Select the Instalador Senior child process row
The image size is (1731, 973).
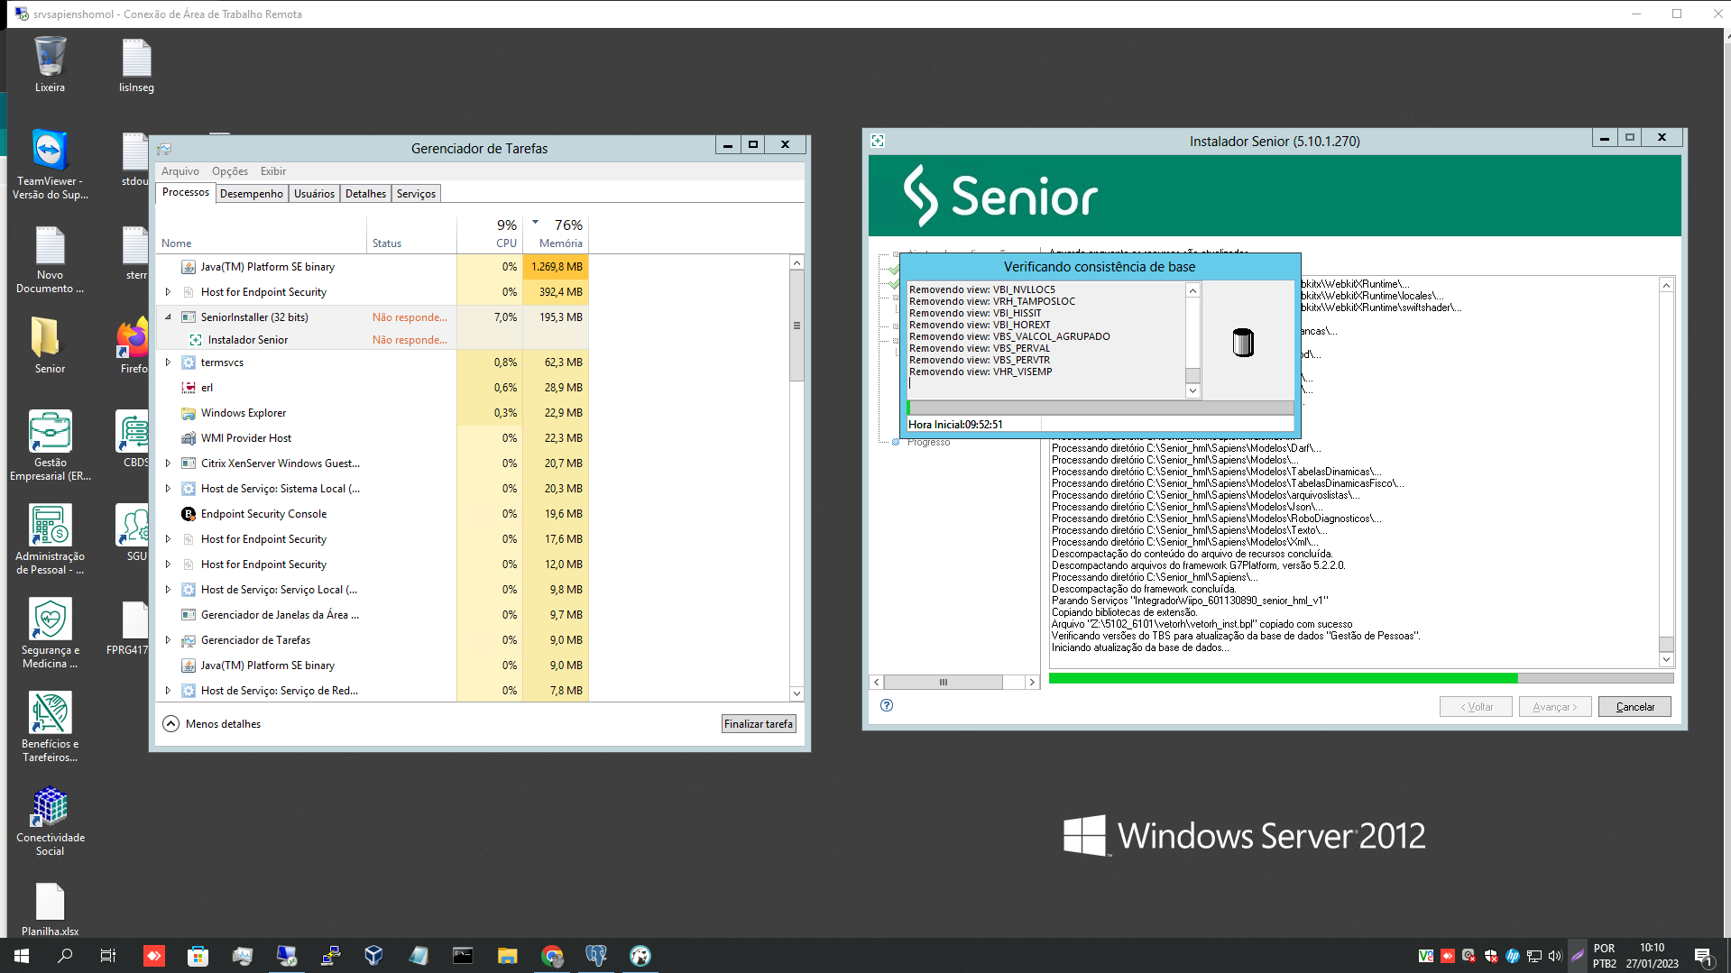372,340
